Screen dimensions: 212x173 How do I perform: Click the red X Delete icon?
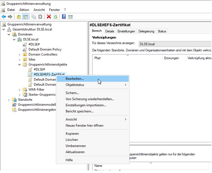point(49,17)
